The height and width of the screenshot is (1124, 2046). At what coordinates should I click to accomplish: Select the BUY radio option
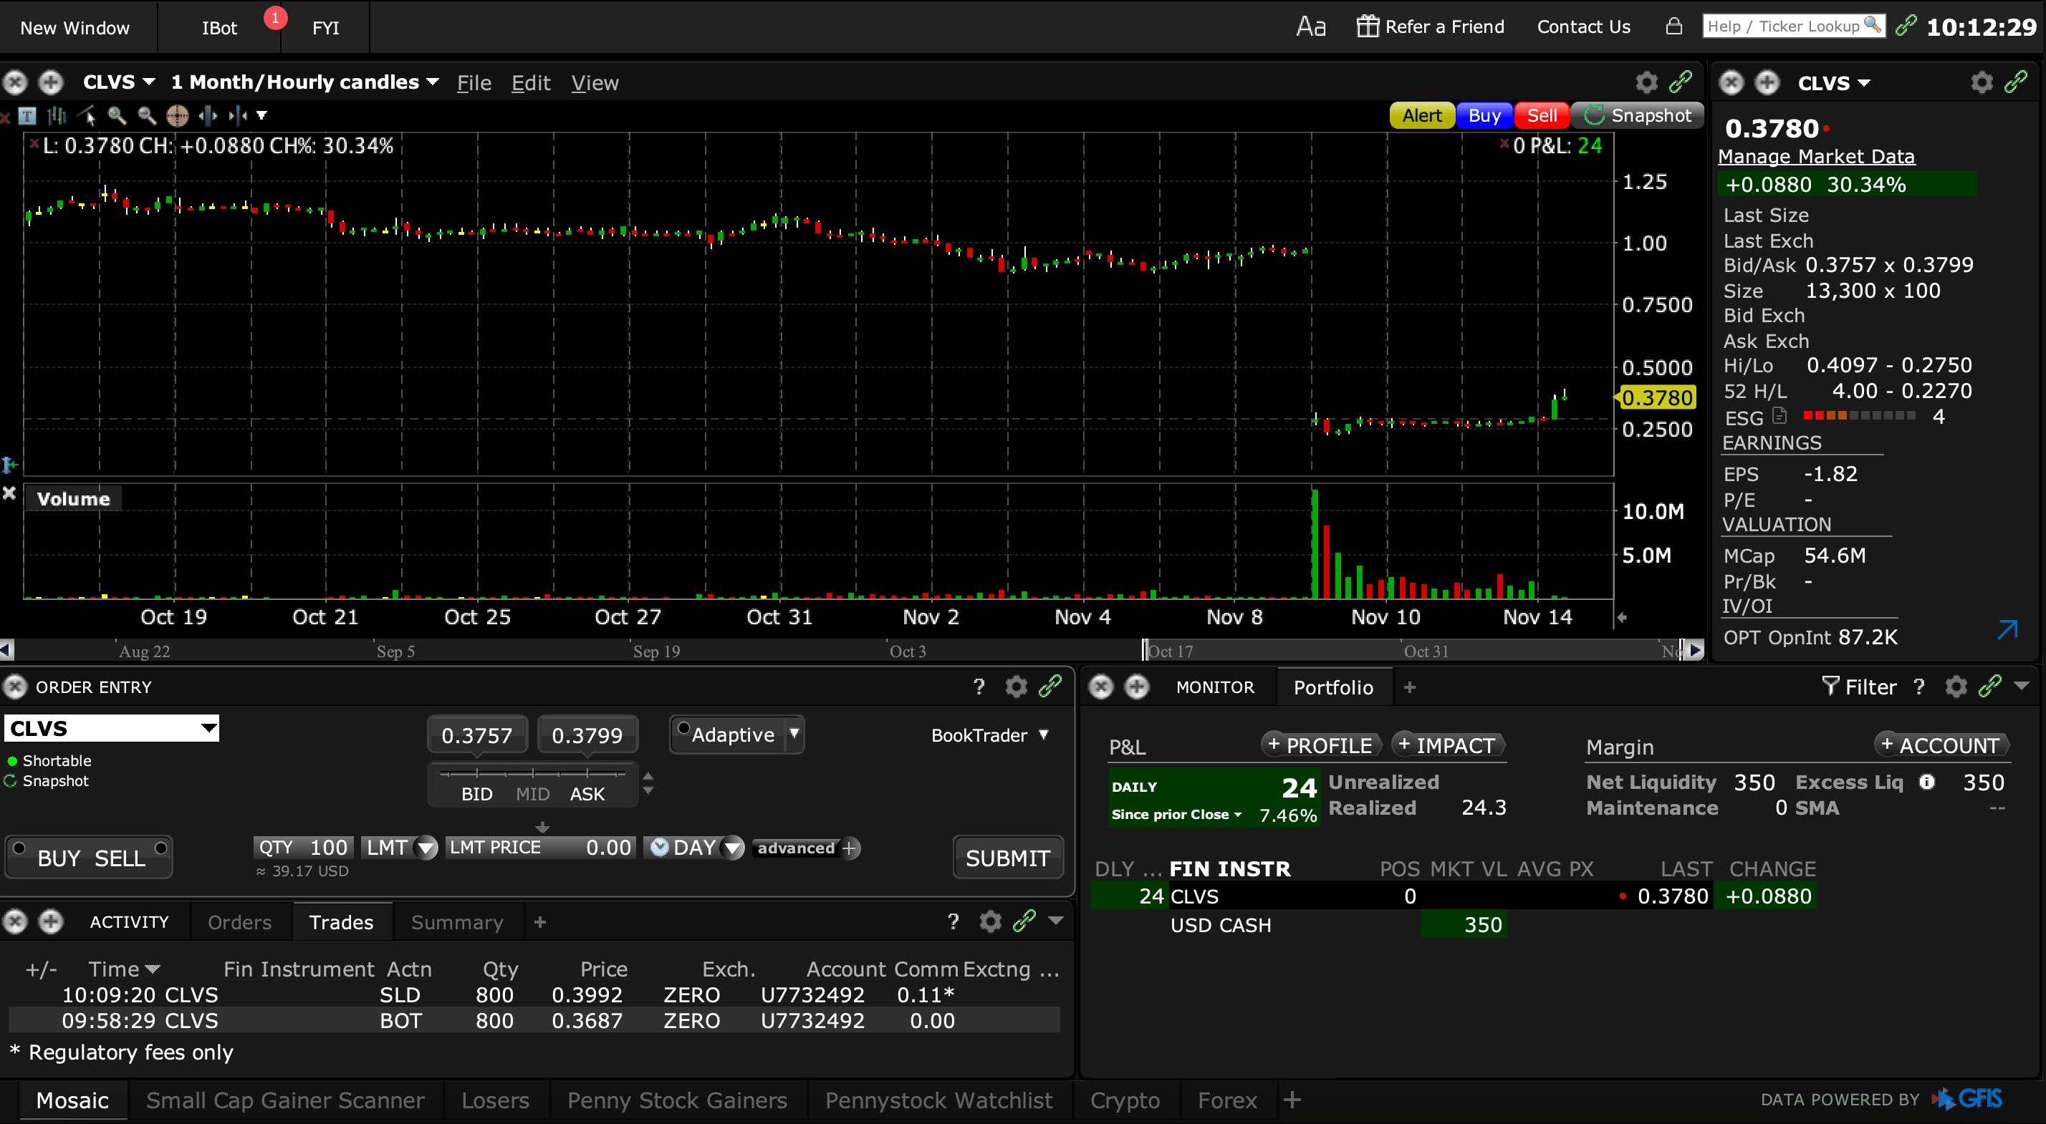20,848
